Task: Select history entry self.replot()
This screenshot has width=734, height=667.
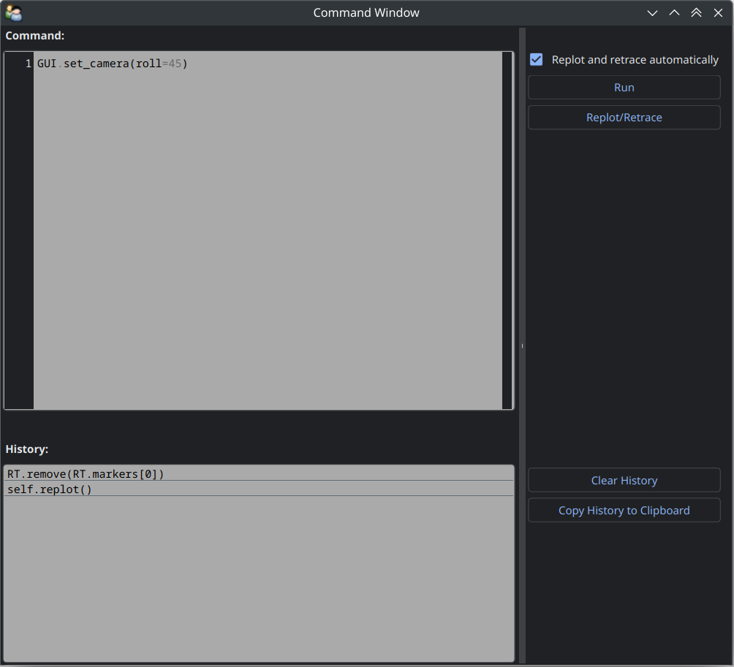Action: click(259, 489)
